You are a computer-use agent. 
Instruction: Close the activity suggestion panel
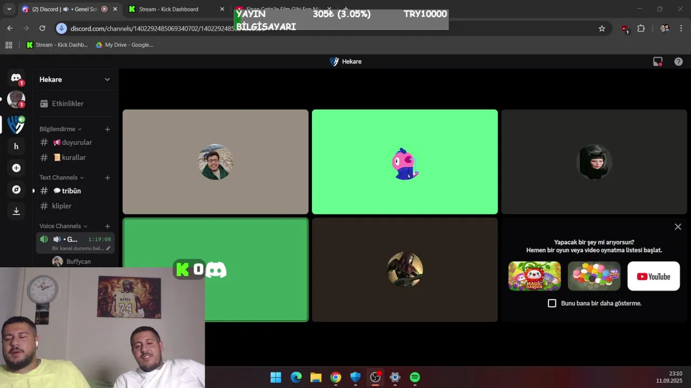(x=678, y=227)
